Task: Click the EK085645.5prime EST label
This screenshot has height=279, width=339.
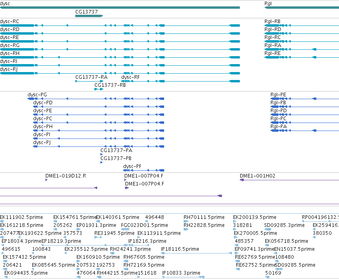Action: point(53,265)
